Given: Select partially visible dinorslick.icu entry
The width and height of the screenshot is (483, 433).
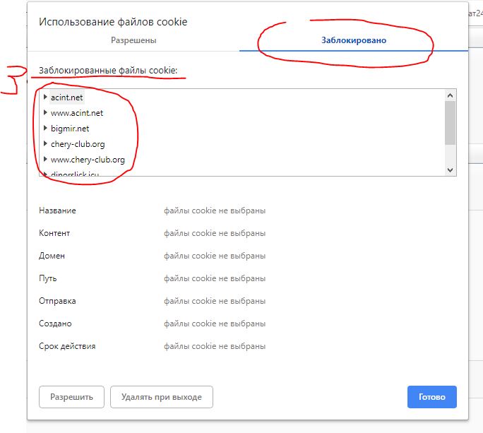Looking at the screenshot, I should [x=75, y=174].
